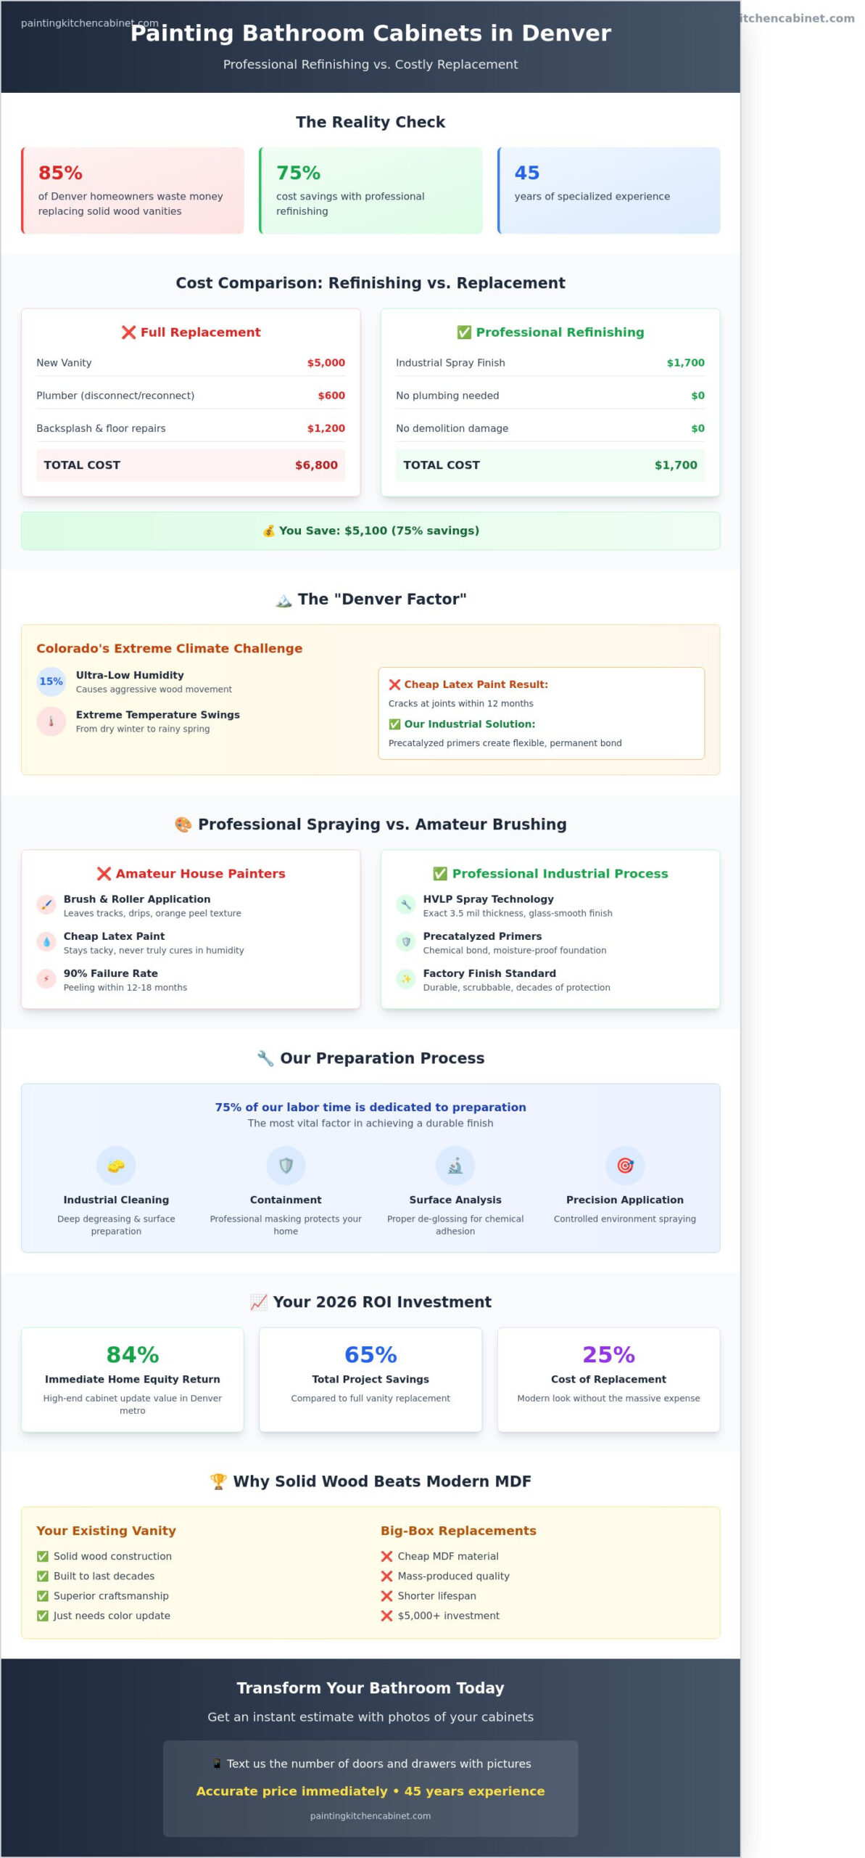
Task: Click the red X beside Cheap MDF material
Action: (386, 1556)
